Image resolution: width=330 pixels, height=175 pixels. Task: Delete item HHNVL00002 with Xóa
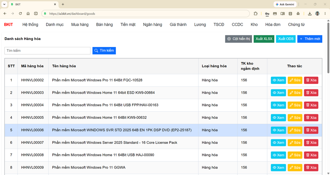311,80
